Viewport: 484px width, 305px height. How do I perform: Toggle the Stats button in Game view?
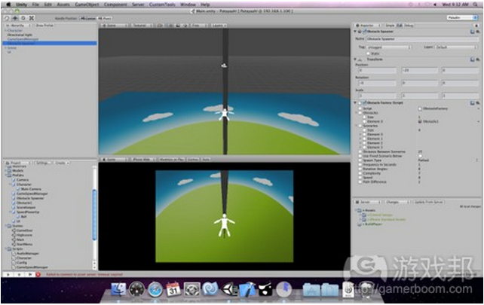tap(206, 160)
